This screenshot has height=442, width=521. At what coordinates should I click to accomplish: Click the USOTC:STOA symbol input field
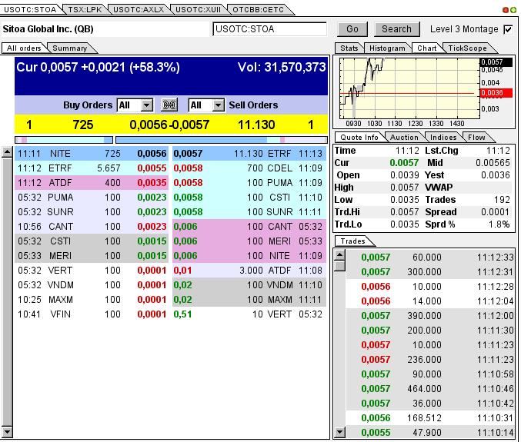(270, 29)
